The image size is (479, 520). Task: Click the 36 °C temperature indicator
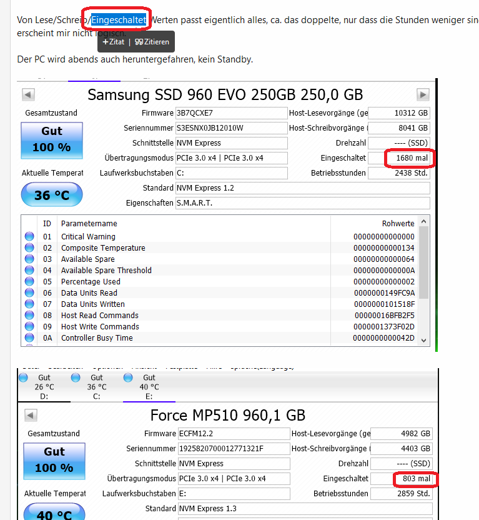point(52,194)
